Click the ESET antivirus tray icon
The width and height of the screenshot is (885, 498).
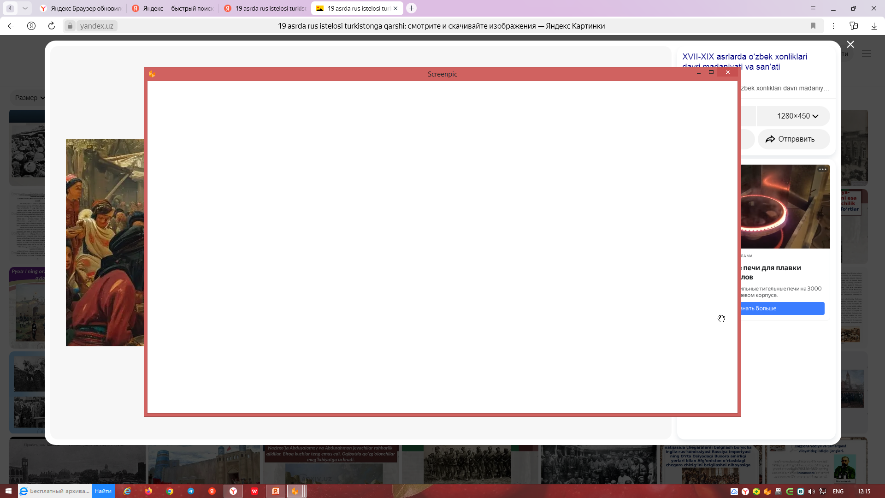801,492
